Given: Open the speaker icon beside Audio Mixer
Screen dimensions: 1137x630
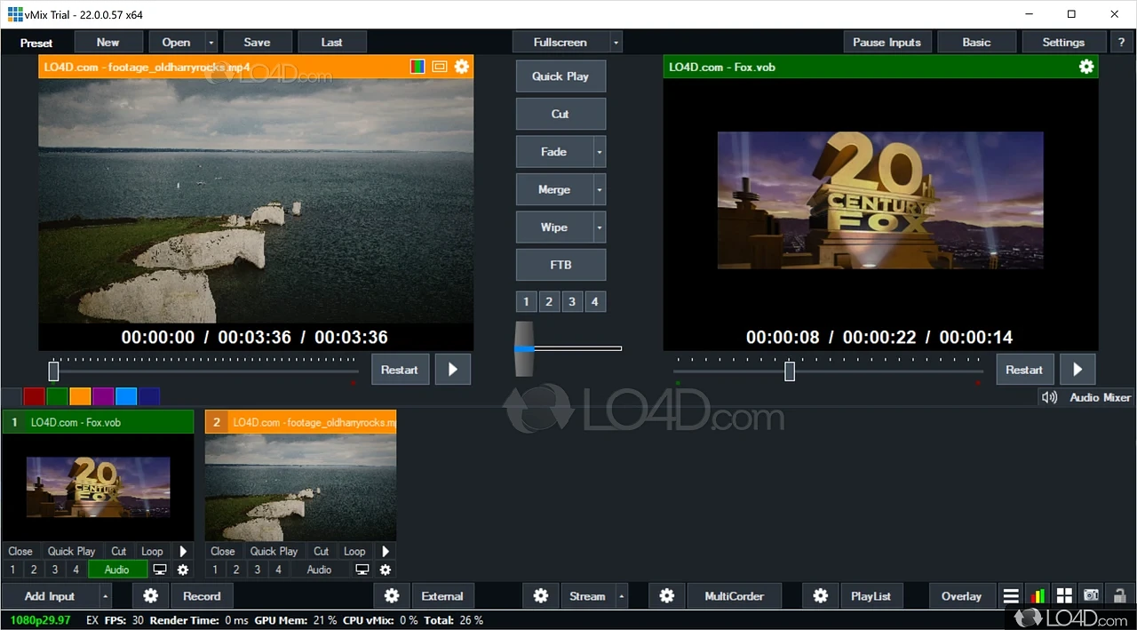Looking at the screenshot, I should [x=1049, y=397].
